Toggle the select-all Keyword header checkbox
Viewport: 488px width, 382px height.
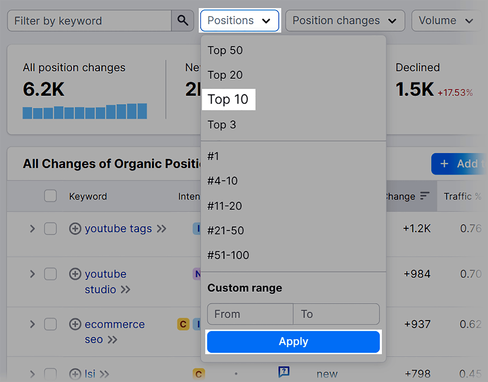tap(50, 196)
